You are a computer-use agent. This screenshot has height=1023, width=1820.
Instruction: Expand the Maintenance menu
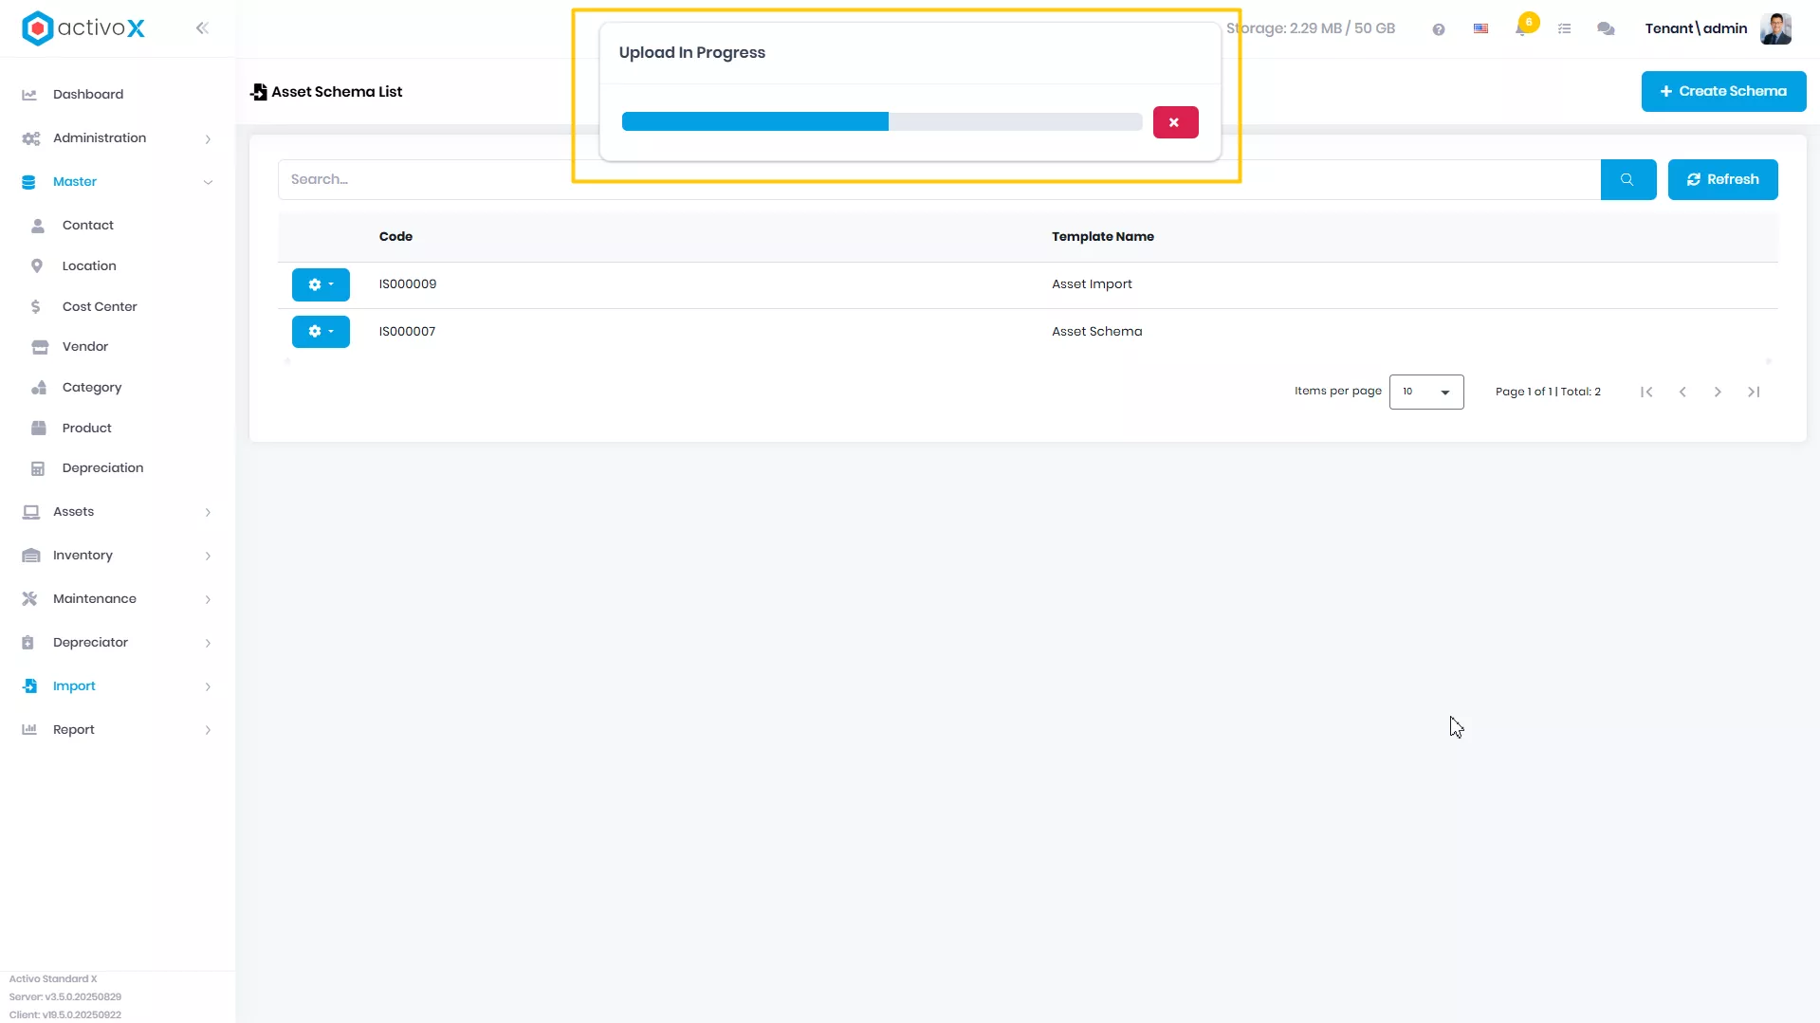(x=118, y=598)
